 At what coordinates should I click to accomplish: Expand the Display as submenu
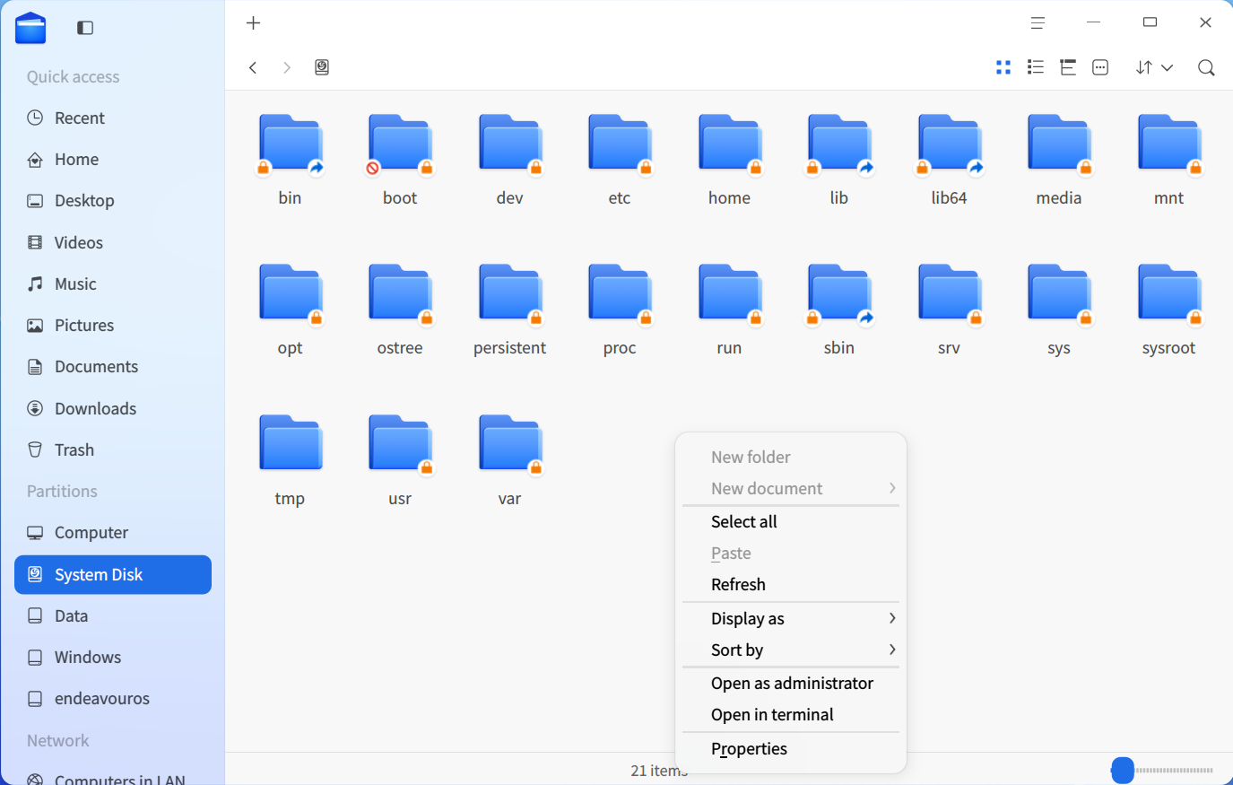coord(791,618)
